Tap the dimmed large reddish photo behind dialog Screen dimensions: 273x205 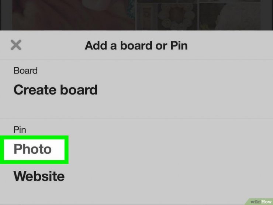click(70, 15)
